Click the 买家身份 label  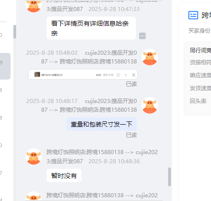pos(199,31)
